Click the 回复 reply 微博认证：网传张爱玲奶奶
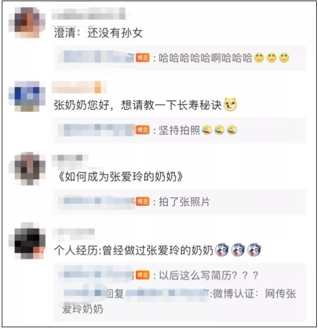 (180, 301)
